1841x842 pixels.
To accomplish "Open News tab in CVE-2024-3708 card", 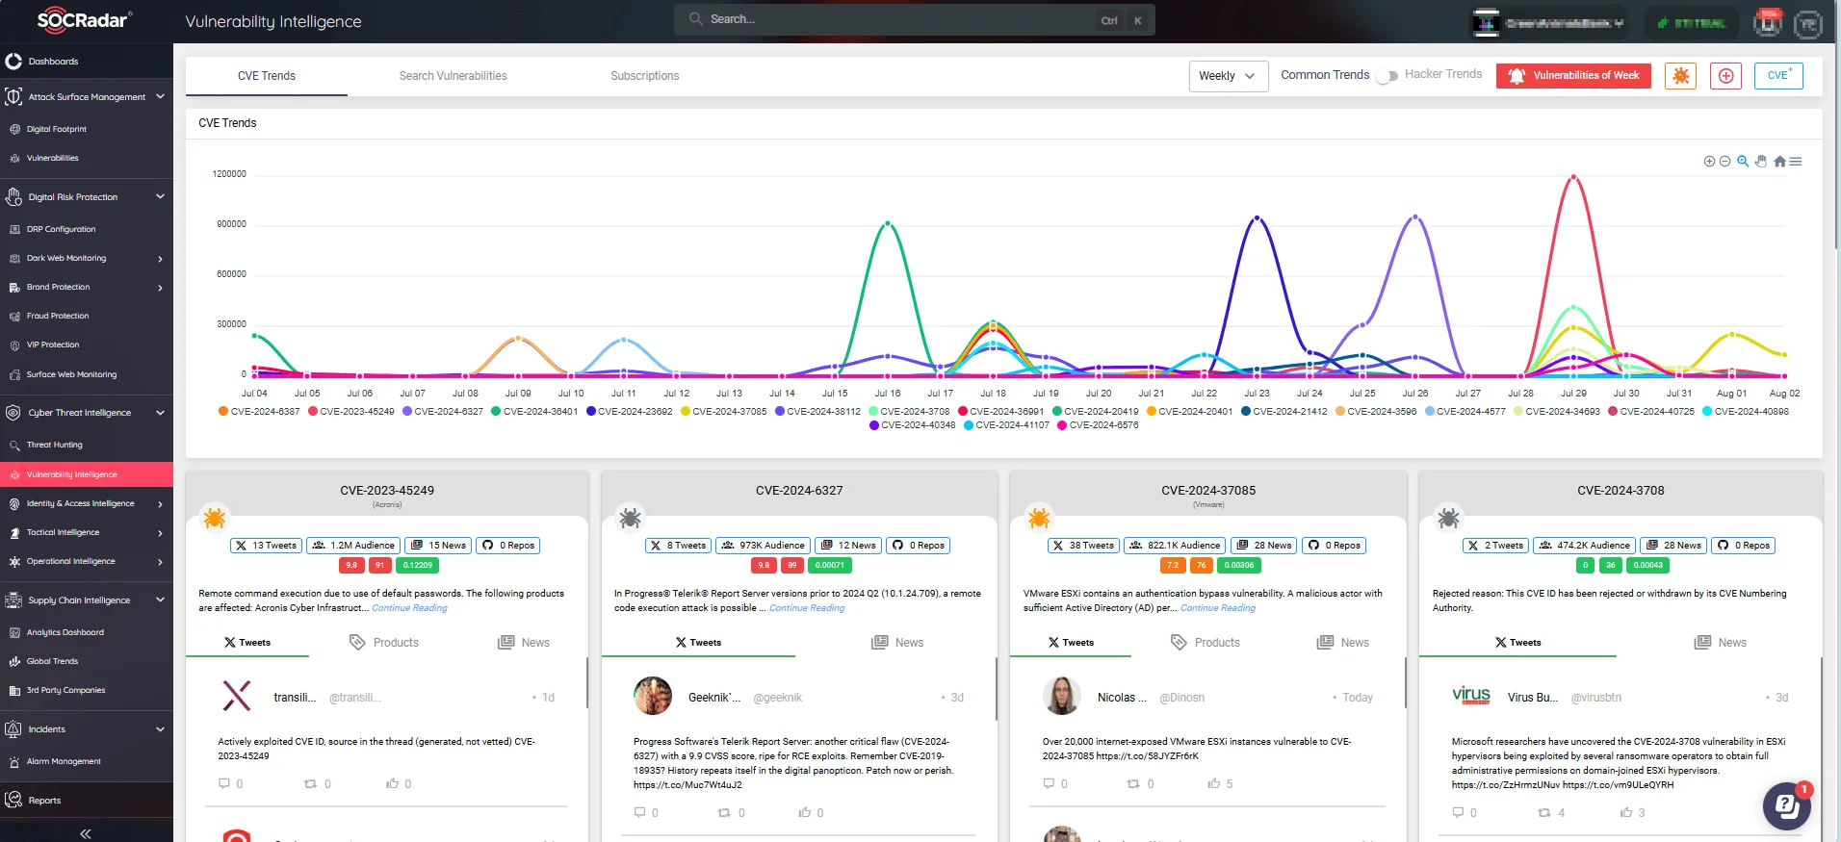I will point(1720,642).
